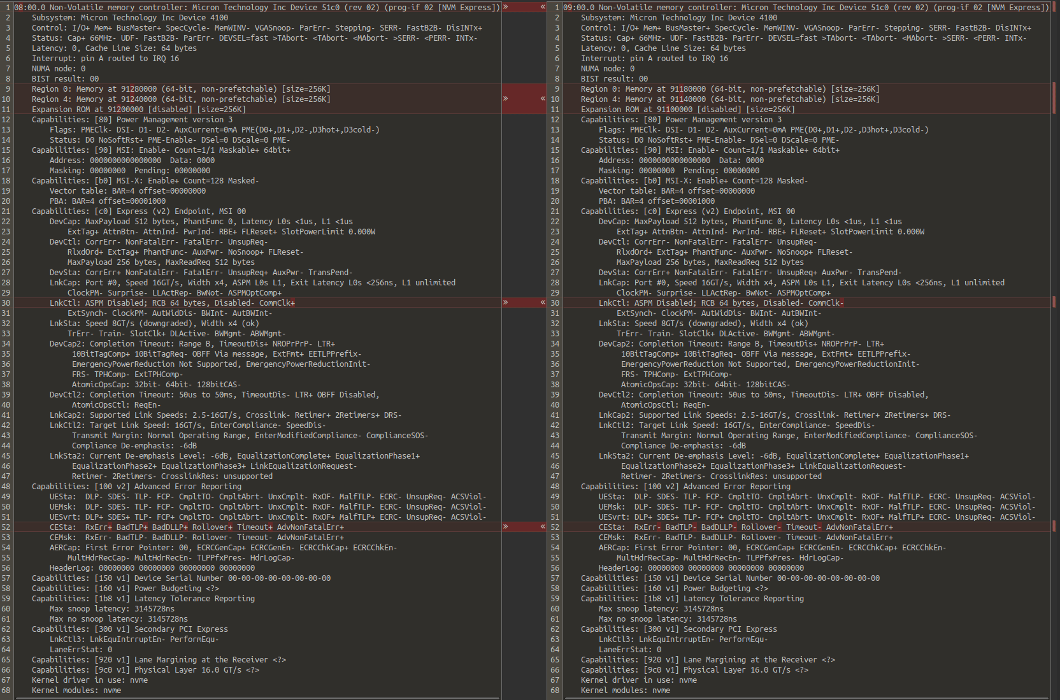Click right pane 'UESvrt:' line
This screenshot has height=700, width=1060.
pos(817,517)
